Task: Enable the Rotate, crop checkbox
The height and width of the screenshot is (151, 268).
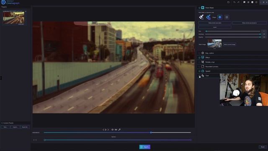Action: pyautogui.click(x=199, y=62)
